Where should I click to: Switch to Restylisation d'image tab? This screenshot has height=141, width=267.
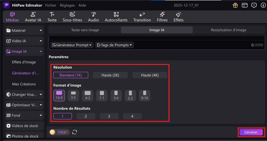pos(229,30)
